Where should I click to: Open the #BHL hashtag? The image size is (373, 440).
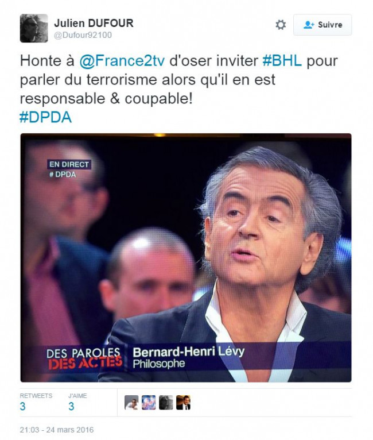[x=282, y=61]
